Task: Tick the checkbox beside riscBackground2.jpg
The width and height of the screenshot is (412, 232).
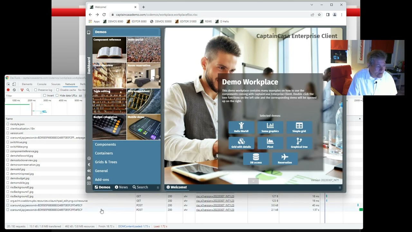Action: 8,196
